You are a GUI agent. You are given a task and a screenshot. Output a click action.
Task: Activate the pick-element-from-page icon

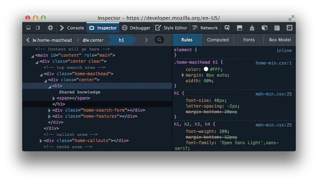[x=227, y=28]
